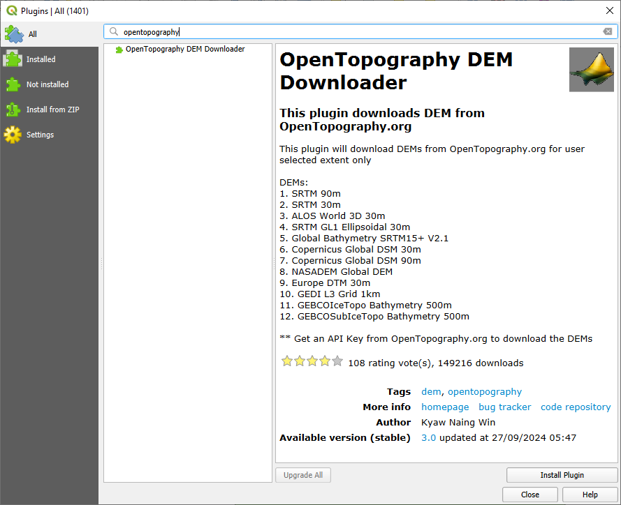Select the All plugins sidebar icon
Screen dimensions: 621x505
click(15, 33)
